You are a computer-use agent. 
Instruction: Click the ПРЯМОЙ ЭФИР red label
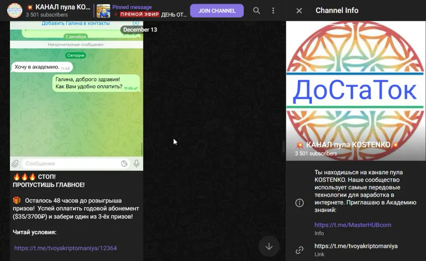coord(140,15)
